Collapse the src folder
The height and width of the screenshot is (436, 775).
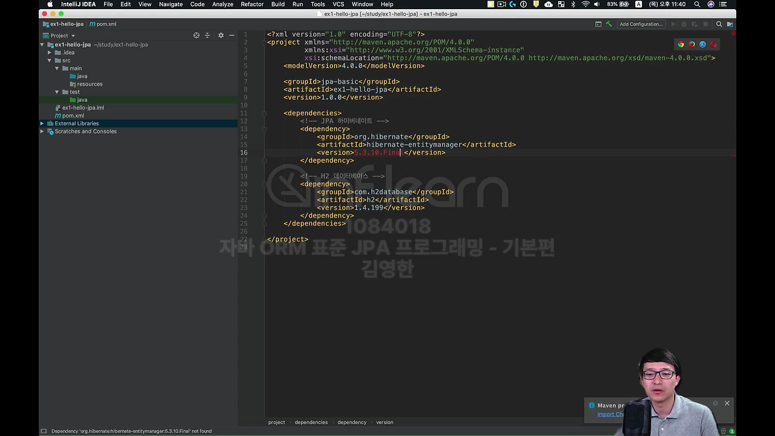50,61
